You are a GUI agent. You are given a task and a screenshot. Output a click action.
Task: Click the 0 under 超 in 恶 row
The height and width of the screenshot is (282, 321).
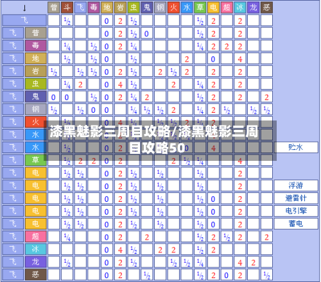[x=227, y=275]
